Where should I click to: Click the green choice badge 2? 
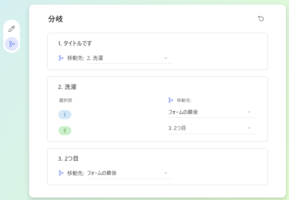[65, 131]
